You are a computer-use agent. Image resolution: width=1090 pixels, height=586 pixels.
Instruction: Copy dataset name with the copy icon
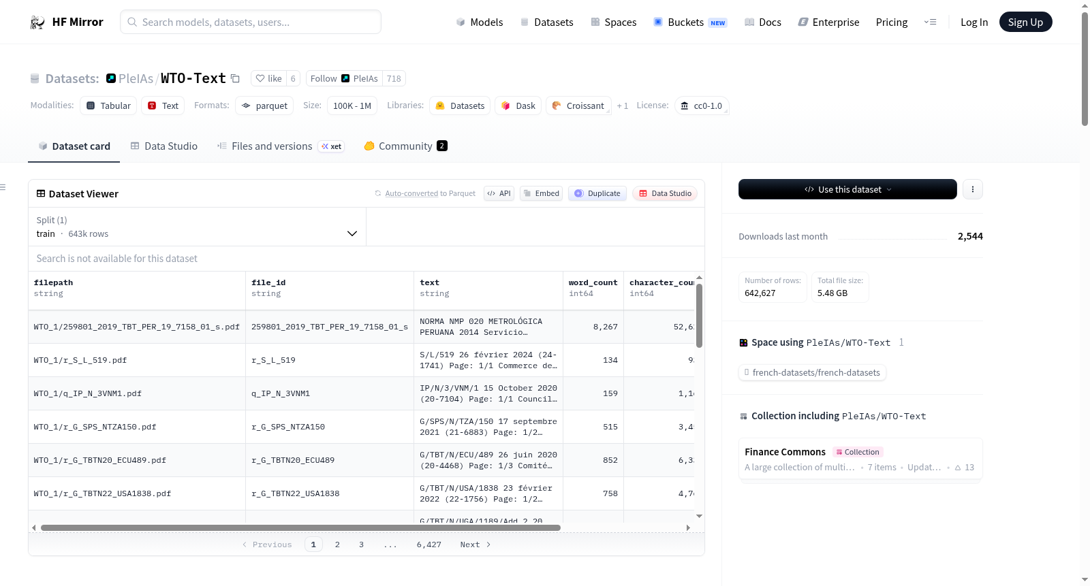coord(235,78)
